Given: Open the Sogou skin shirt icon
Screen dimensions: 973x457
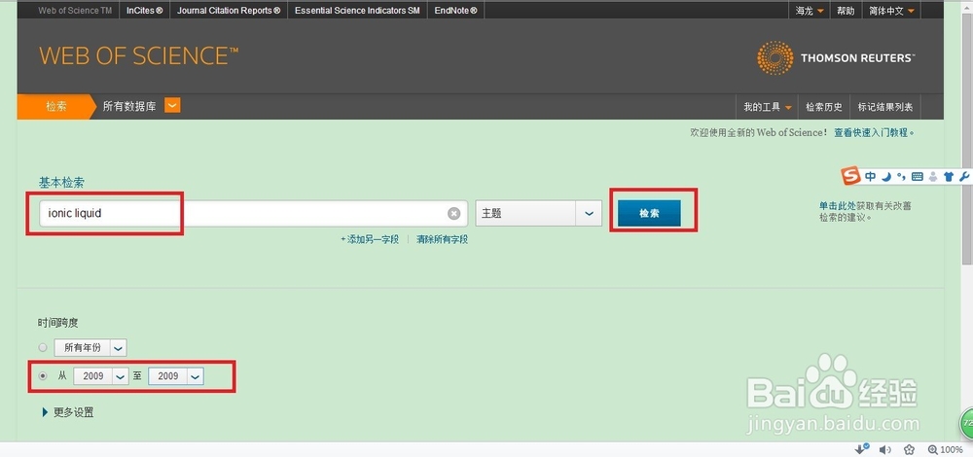Looking at the screenshot, I should (x=948, y=177).
